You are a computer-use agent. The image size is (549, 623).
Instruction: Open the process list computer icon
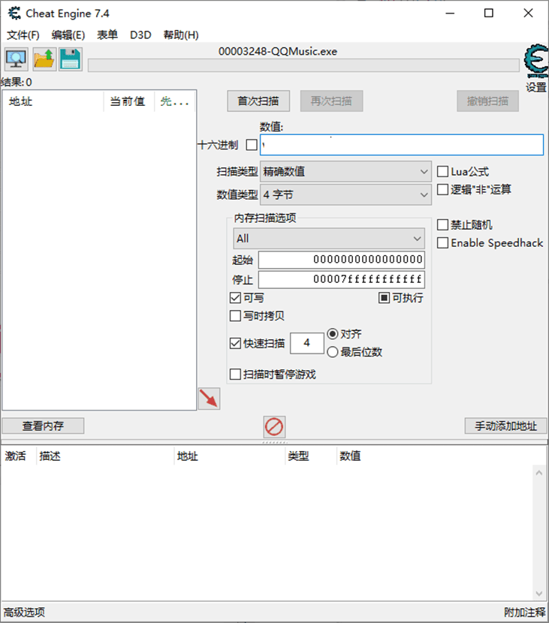[17, 59]
